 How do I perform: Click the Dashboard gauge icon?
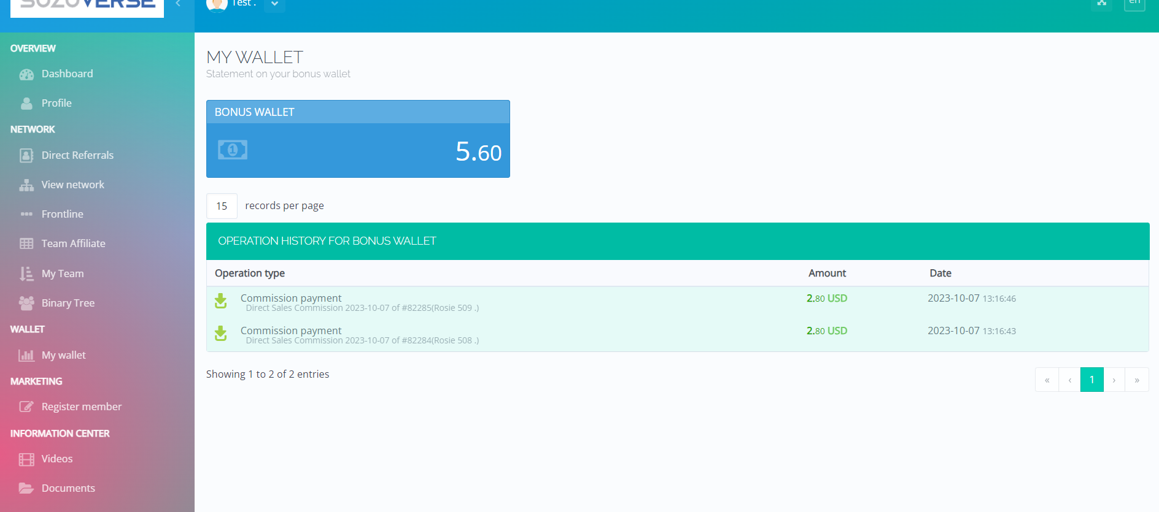(x=26, y=74)
